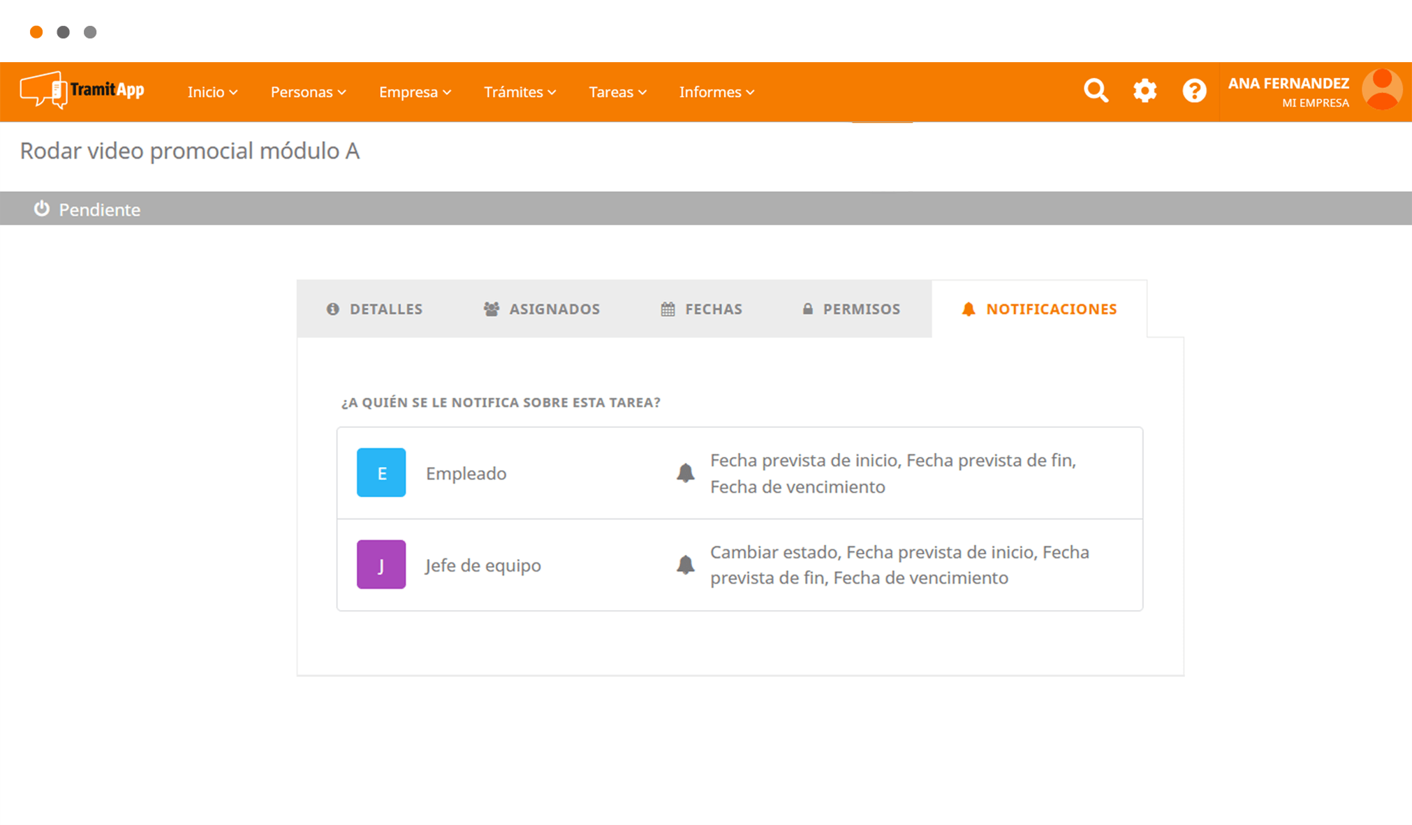1412x825 pixels.
Task: Click the TramitApp logo
Action: pos(82,91)
